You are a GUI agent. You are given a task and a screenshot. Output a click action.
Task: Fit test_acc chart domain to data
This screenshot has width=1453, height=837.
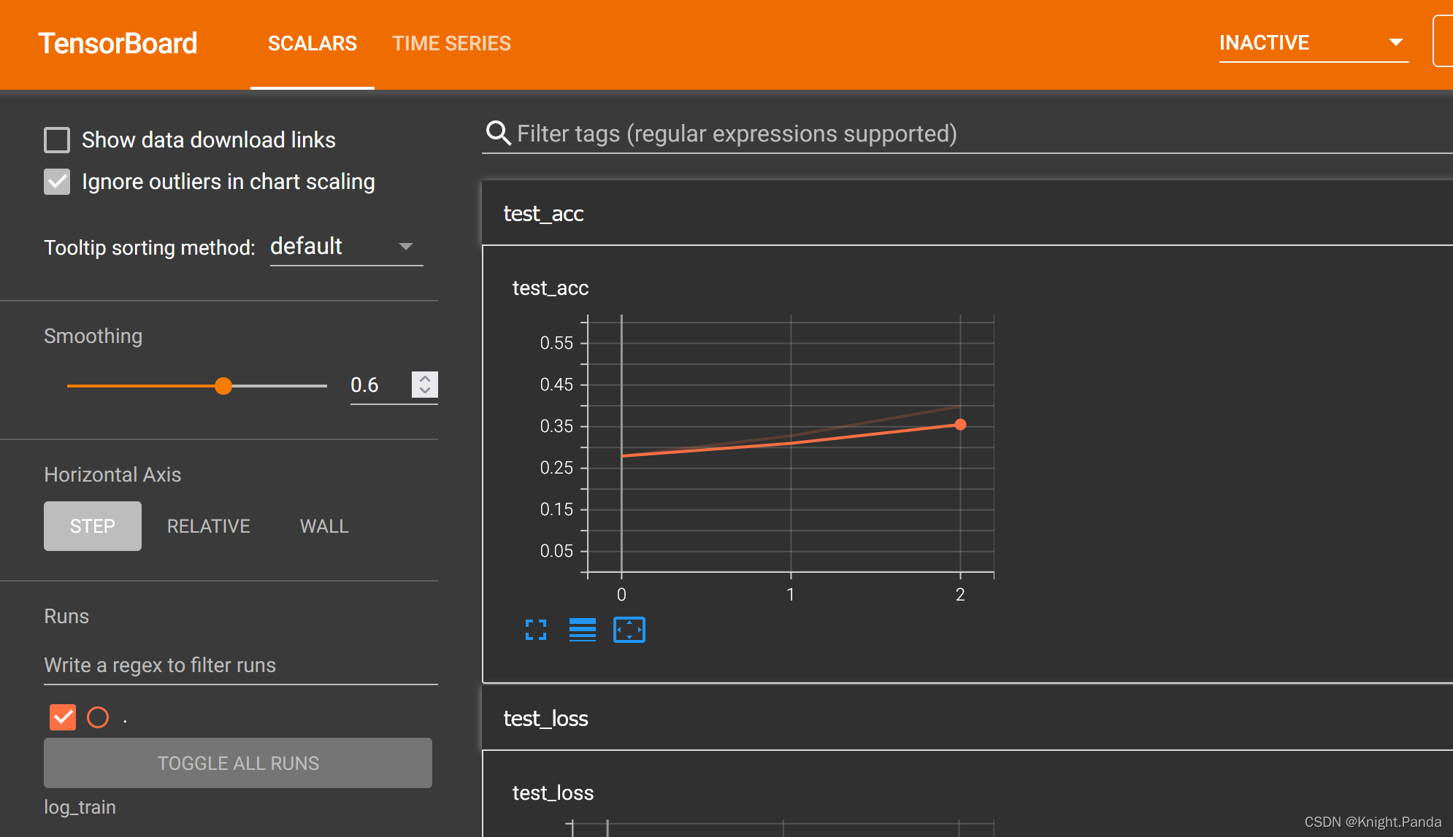(x=629, y=630)
